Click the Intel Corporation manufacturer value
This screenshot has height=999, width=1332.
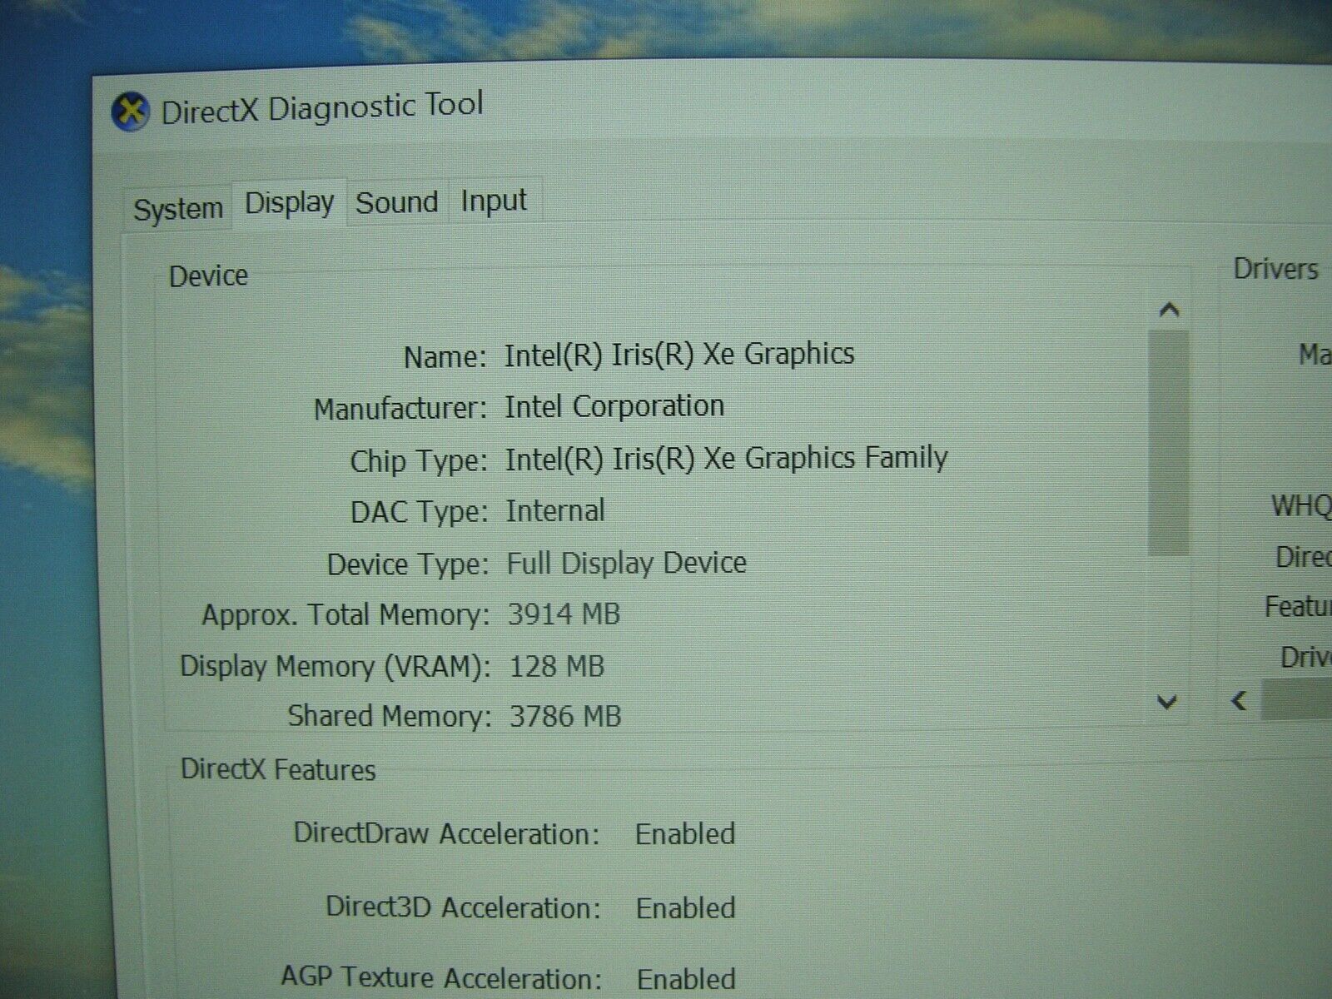tap(614, 406)
